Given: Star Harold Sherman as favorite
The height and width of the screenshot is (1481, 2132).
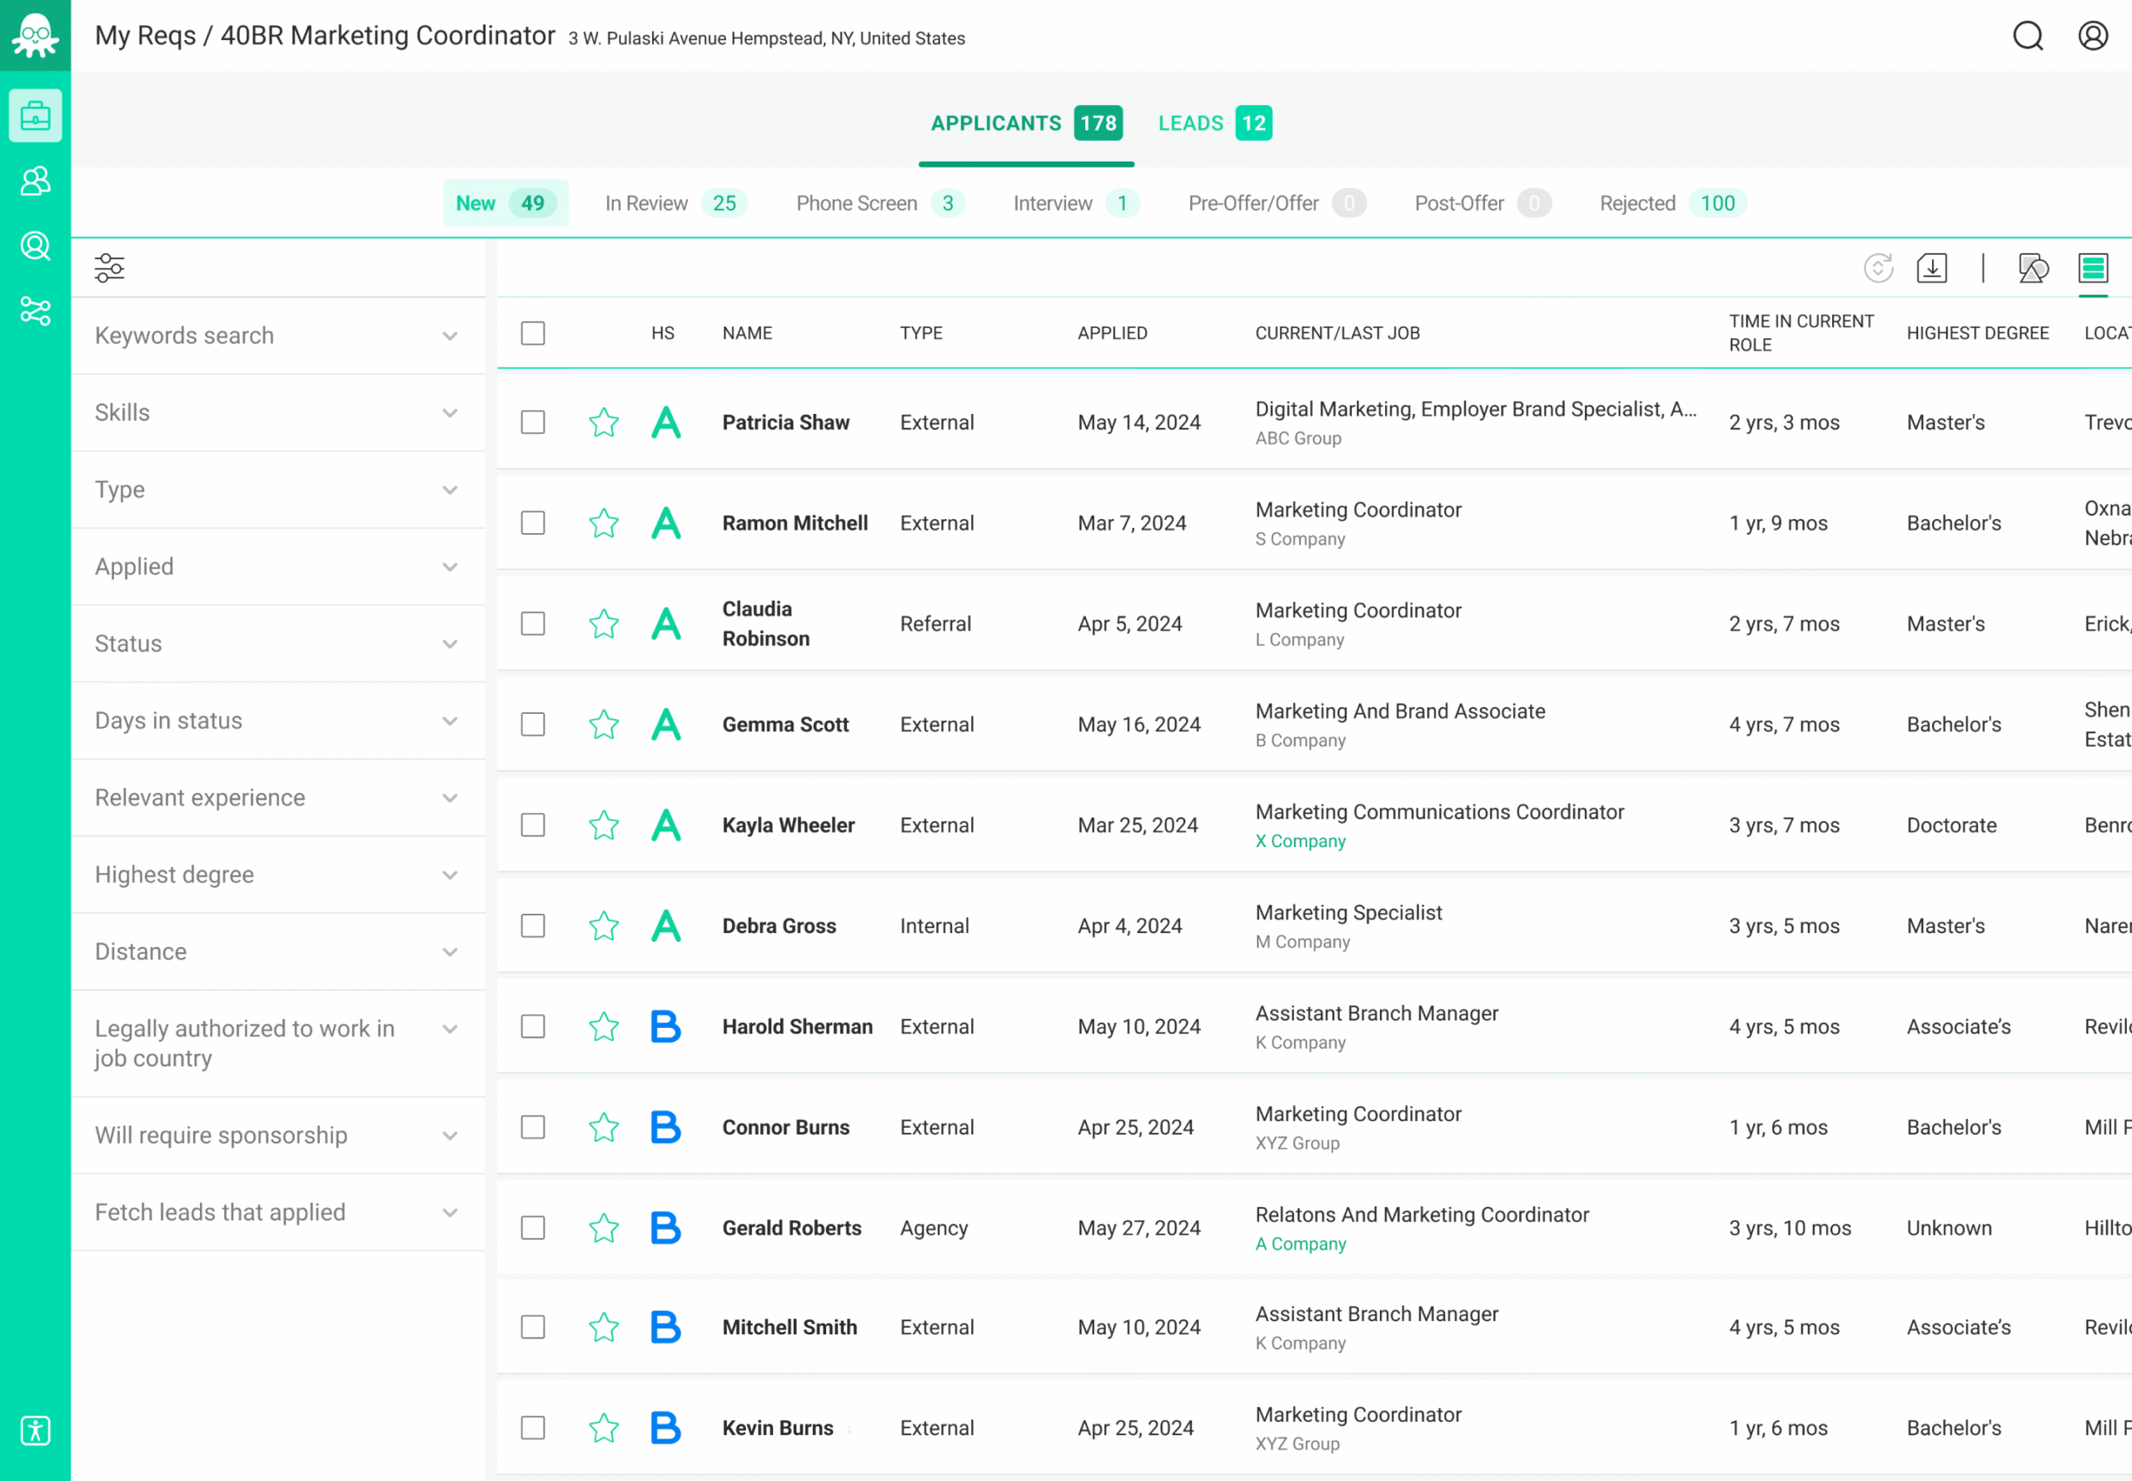Looking at the screenshot, I should pos(604,1026).
